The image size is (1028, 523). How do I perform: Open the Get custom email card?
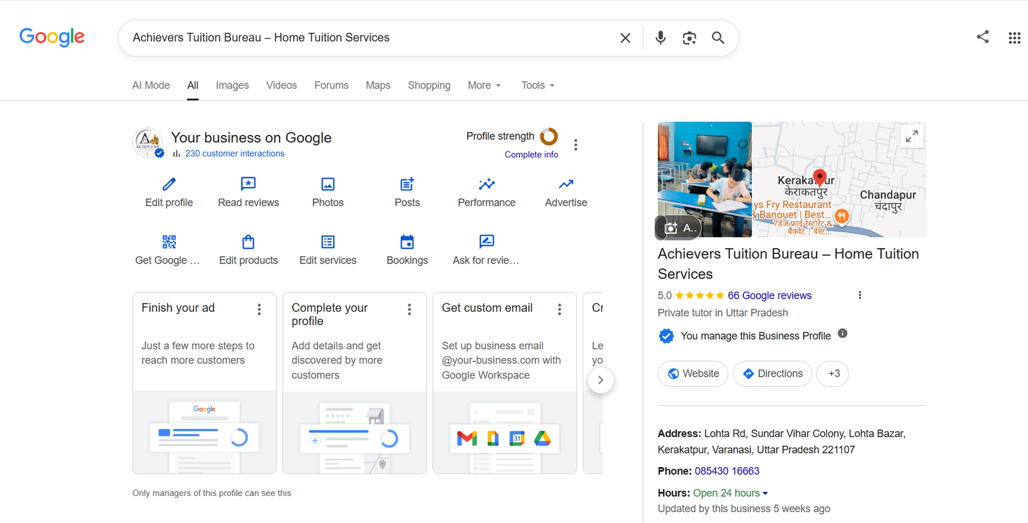(x=504, y=383)
